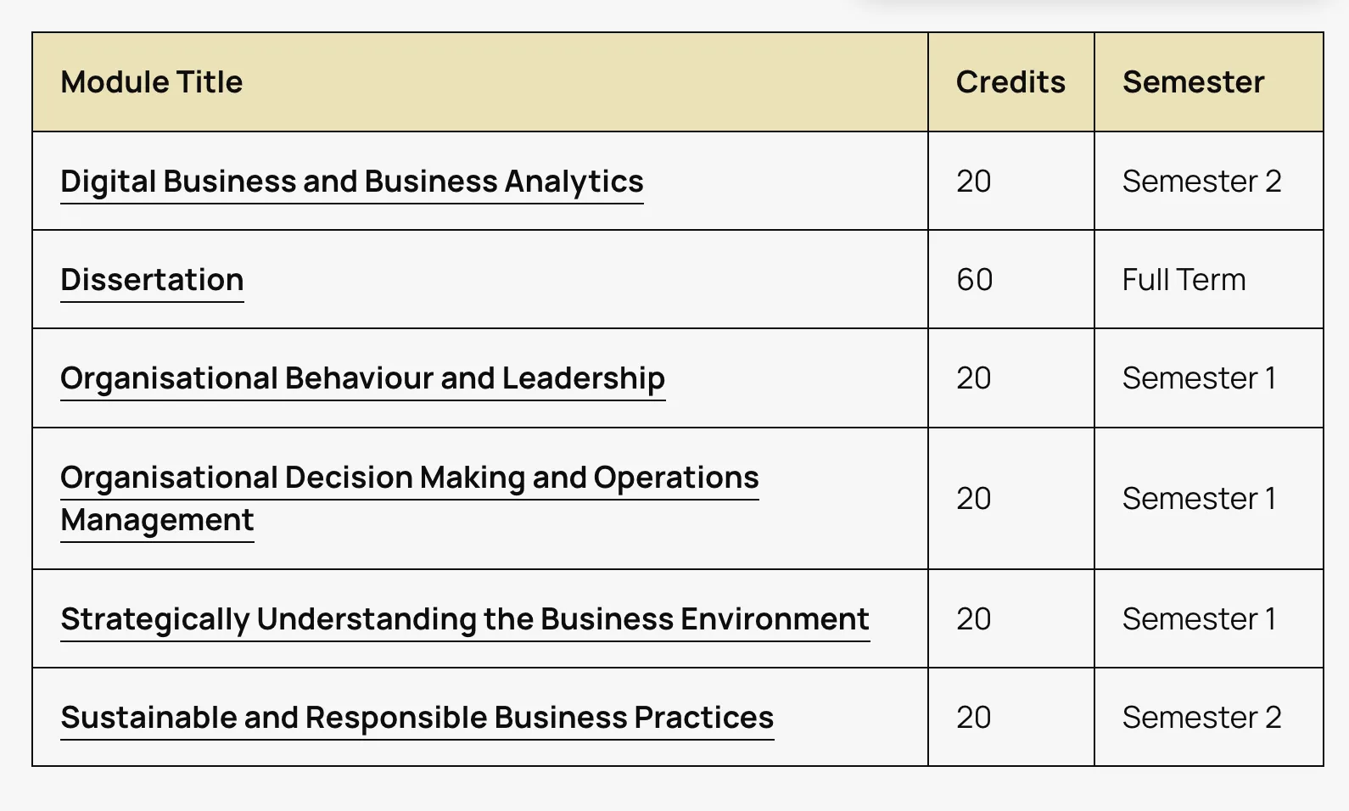This screenshot has height=811, width=1349.
Task: Click the Credits column header
Action: tap(1010, 82)
